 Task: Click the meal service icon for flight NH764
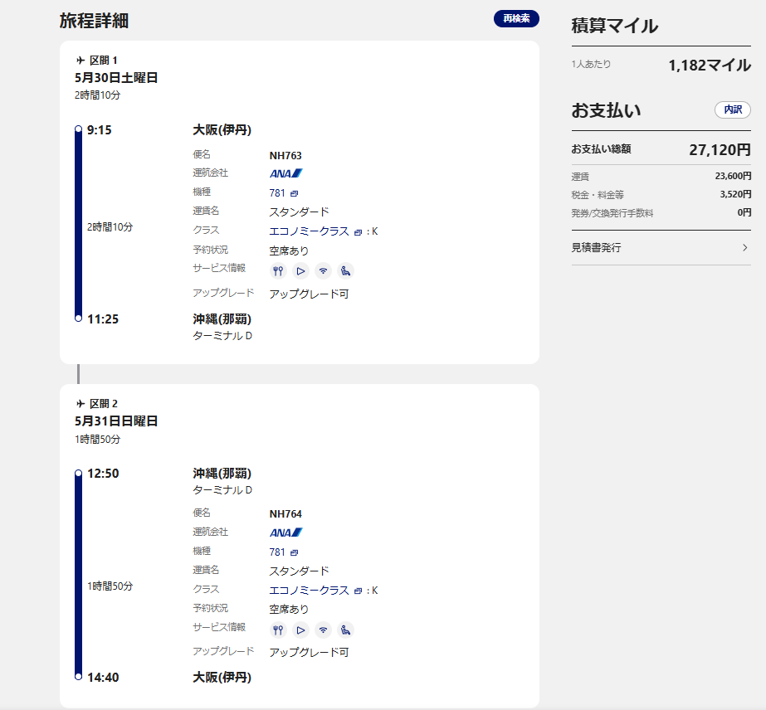278,630
